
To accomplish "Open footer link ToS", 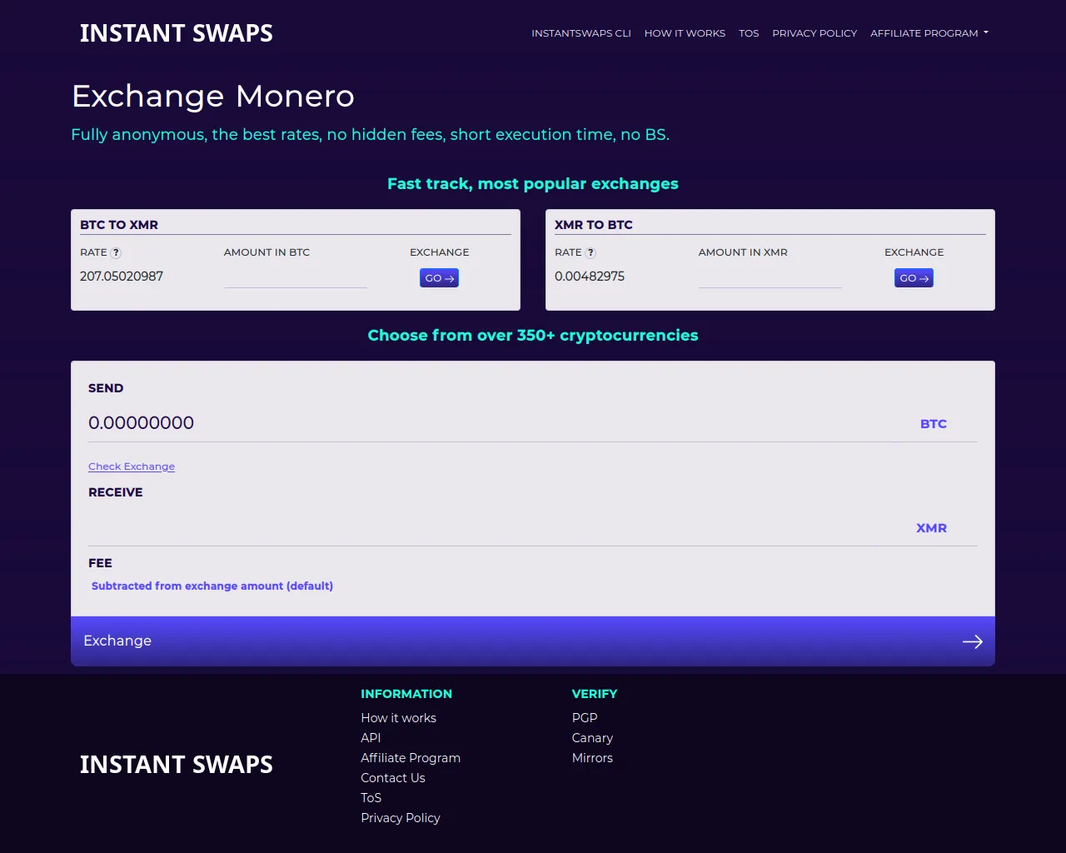I will (371, 798).
